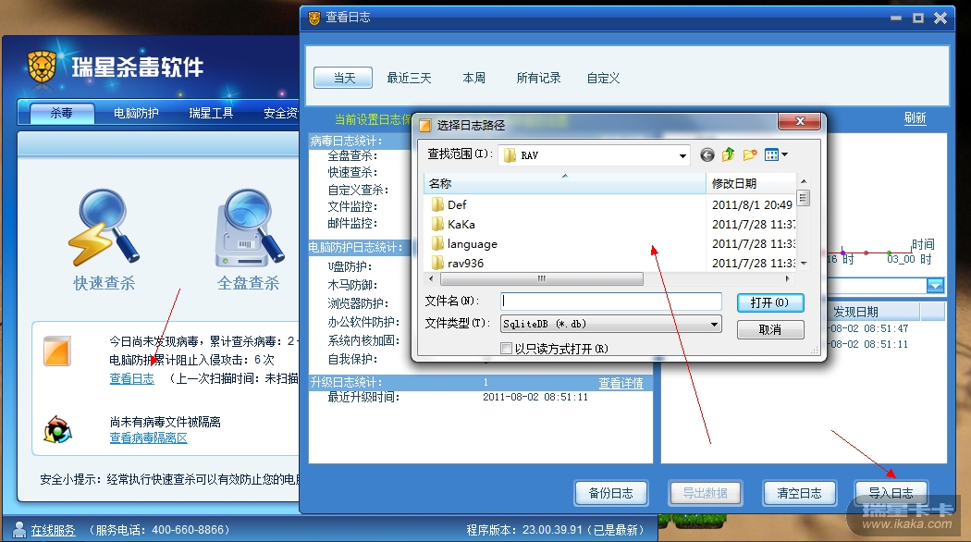Select the 升级日志统计 row
This screenshot has height=542, width=971.
pos(480,383)
